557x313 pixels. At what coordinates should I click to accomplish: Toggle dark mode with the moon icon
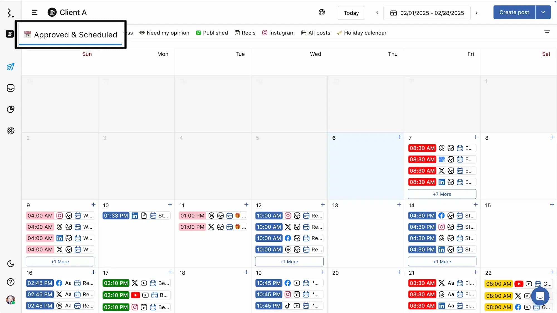pos(10,264)
